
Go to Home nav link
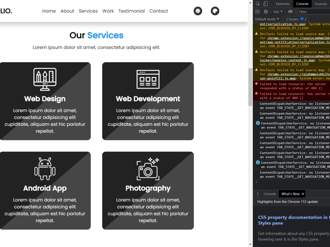(x=49, y=11)
